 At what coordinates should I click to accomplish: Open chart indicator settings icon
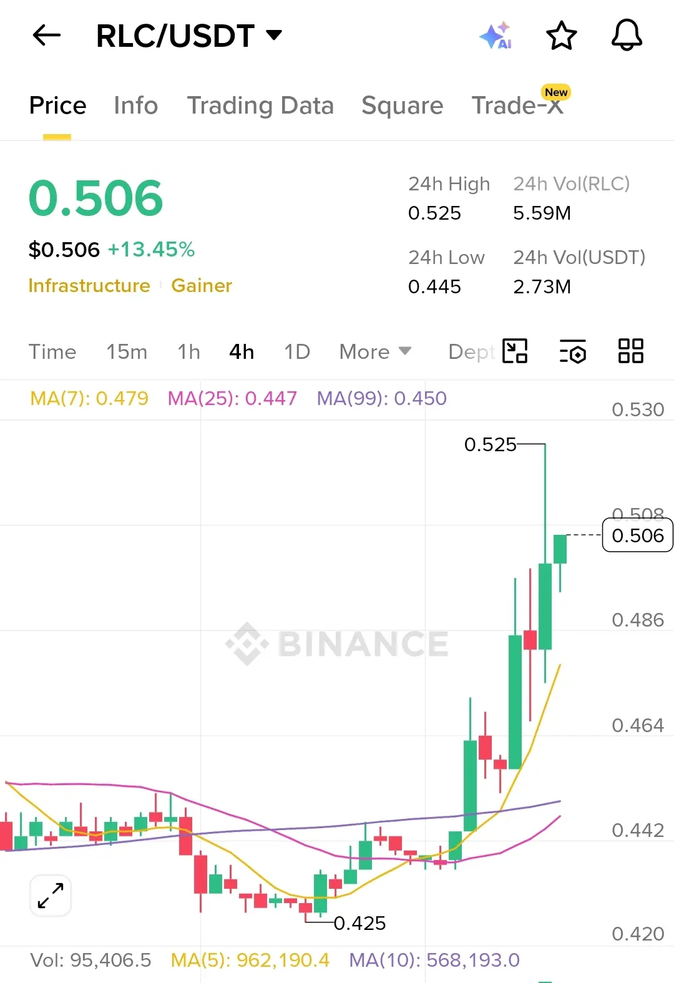click(573, 351)
